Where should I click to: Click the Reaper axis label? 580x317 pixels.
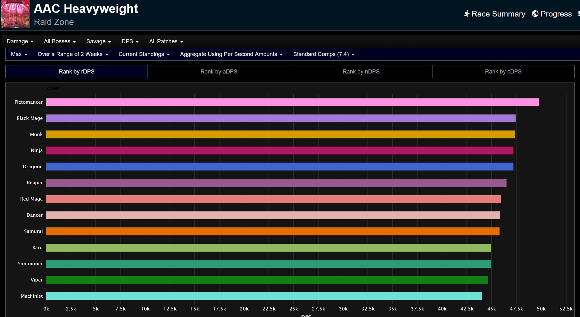coord(35,183)
